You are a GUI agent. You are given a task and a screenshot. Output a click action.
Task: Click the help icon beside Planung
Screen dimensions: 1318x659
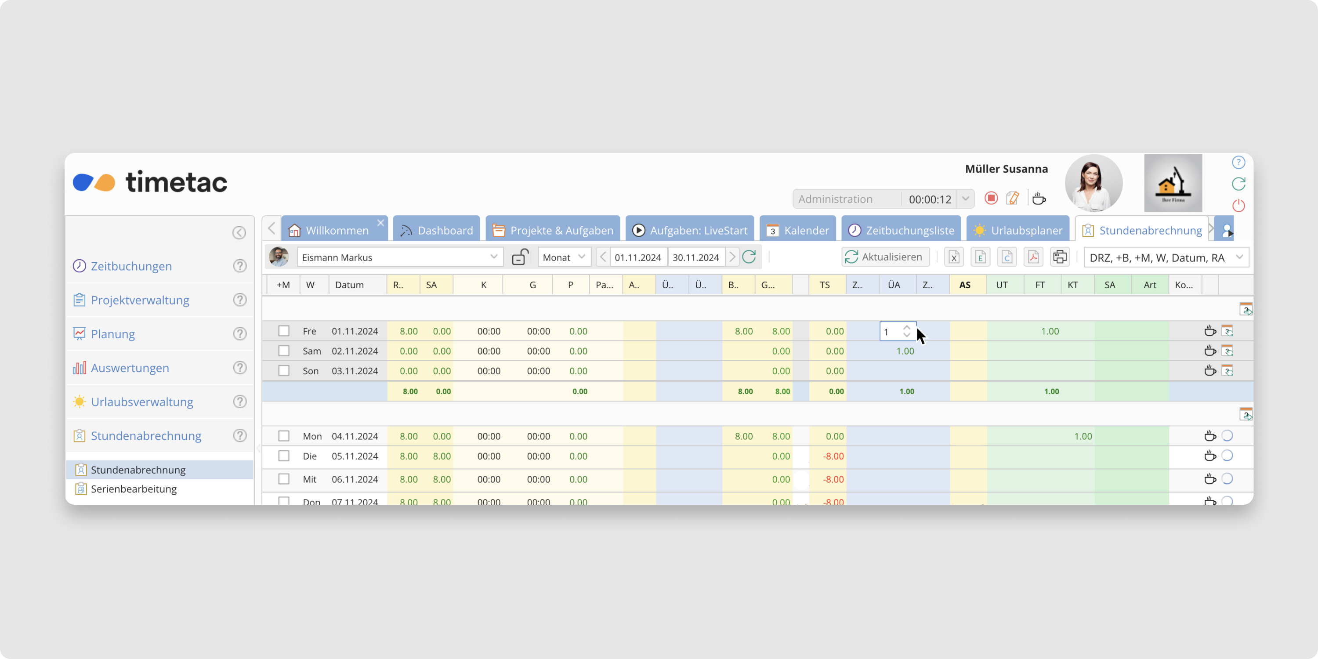239,334
